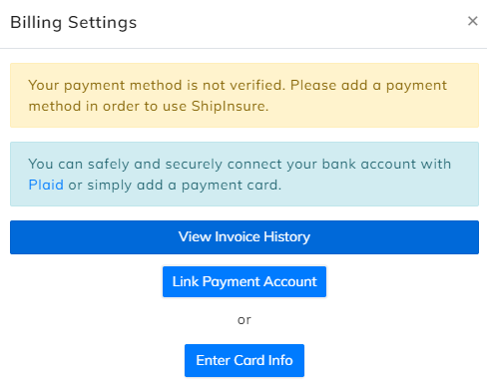Click the "or" separator text
This screenshot has width=487, height=389.
[244, 320]
